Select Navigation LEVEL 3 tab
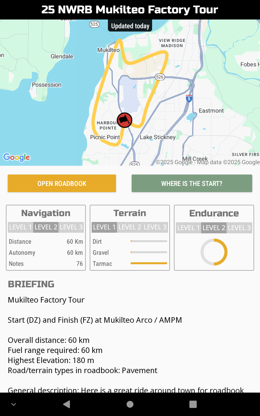 pos(71,227)
